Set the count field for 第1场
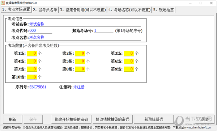217x131 pixels. click(32, 53)
